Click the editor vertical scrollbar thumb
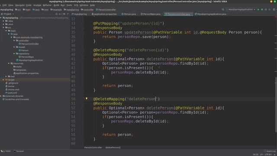277x156 pixels. [276, 104]
